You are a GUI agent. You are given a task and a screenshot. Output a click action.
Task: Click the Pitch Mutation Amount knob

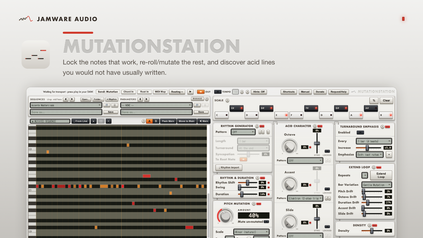(x=225, y=216)
